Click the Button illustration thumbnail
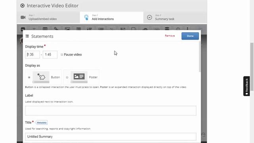The height and width of the screenshot is (143, 254). click(41, 77)
